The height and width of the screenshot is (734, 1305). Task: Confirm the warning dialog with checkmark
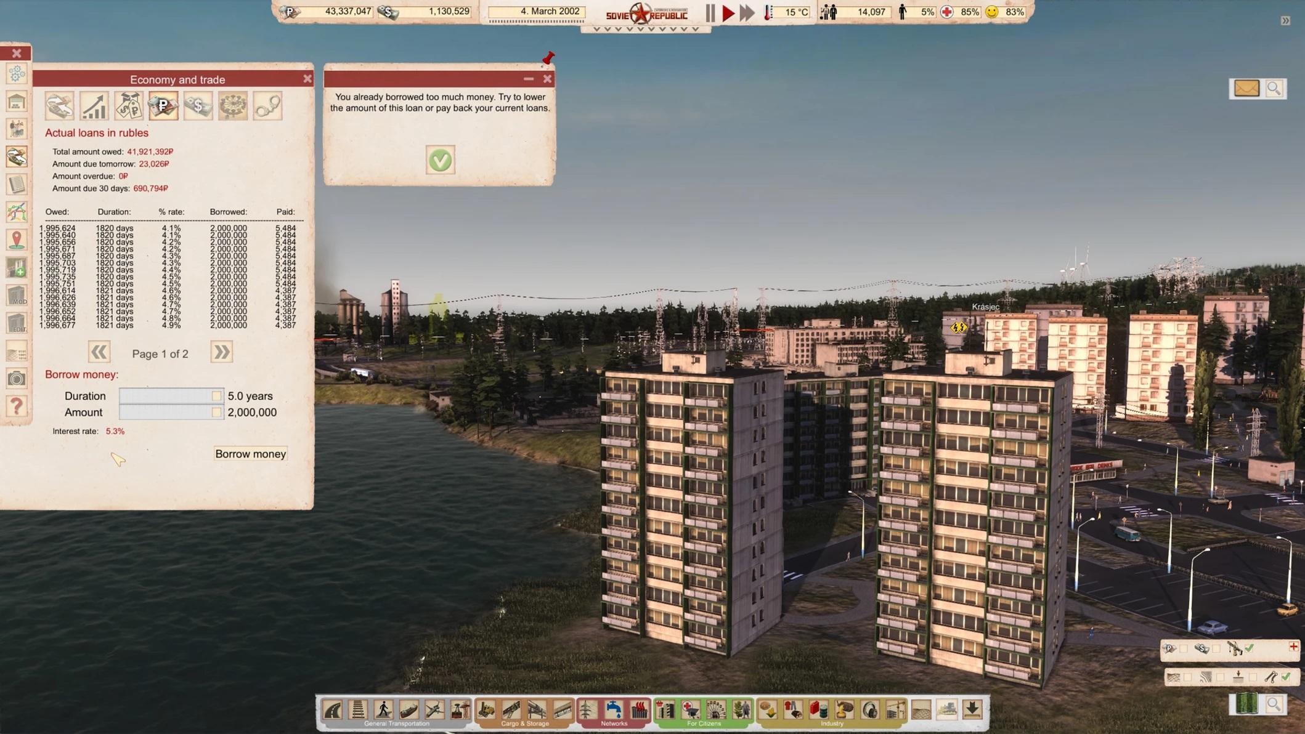[440, 160]
